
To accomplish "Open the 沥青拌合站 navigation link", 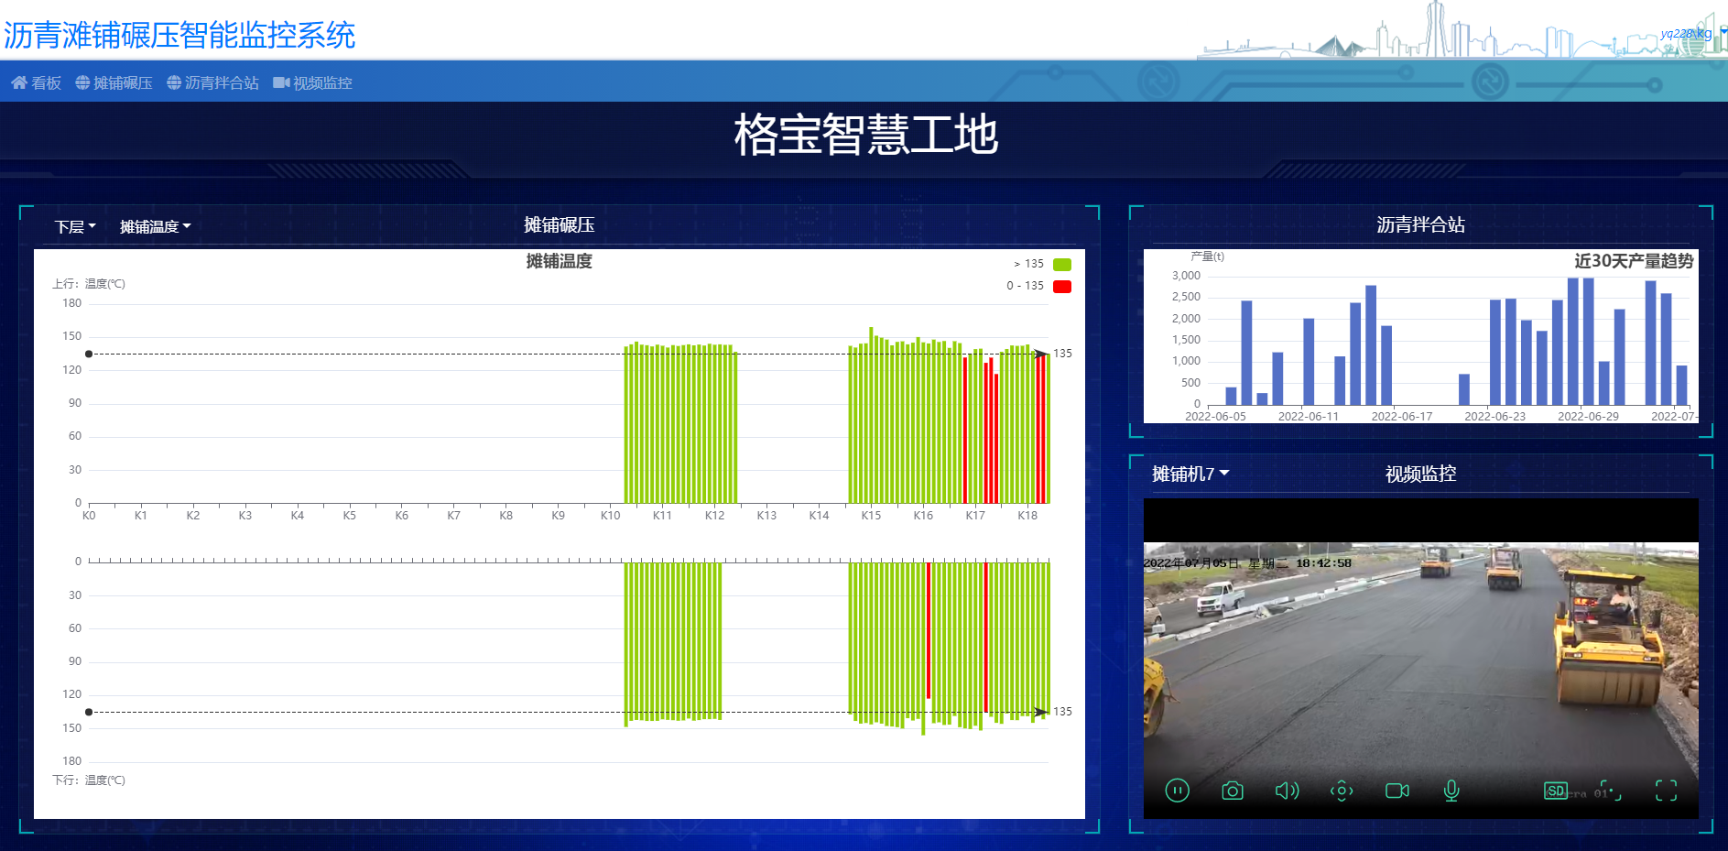I will pos(213,83).
